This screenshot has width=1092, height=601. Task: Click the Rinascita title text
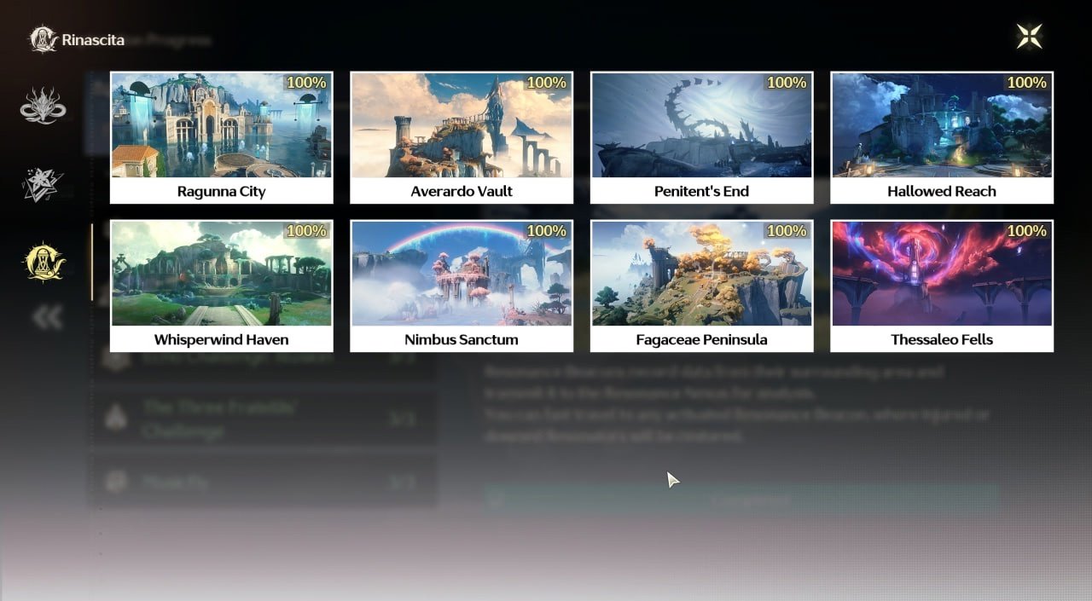point(93,40)
